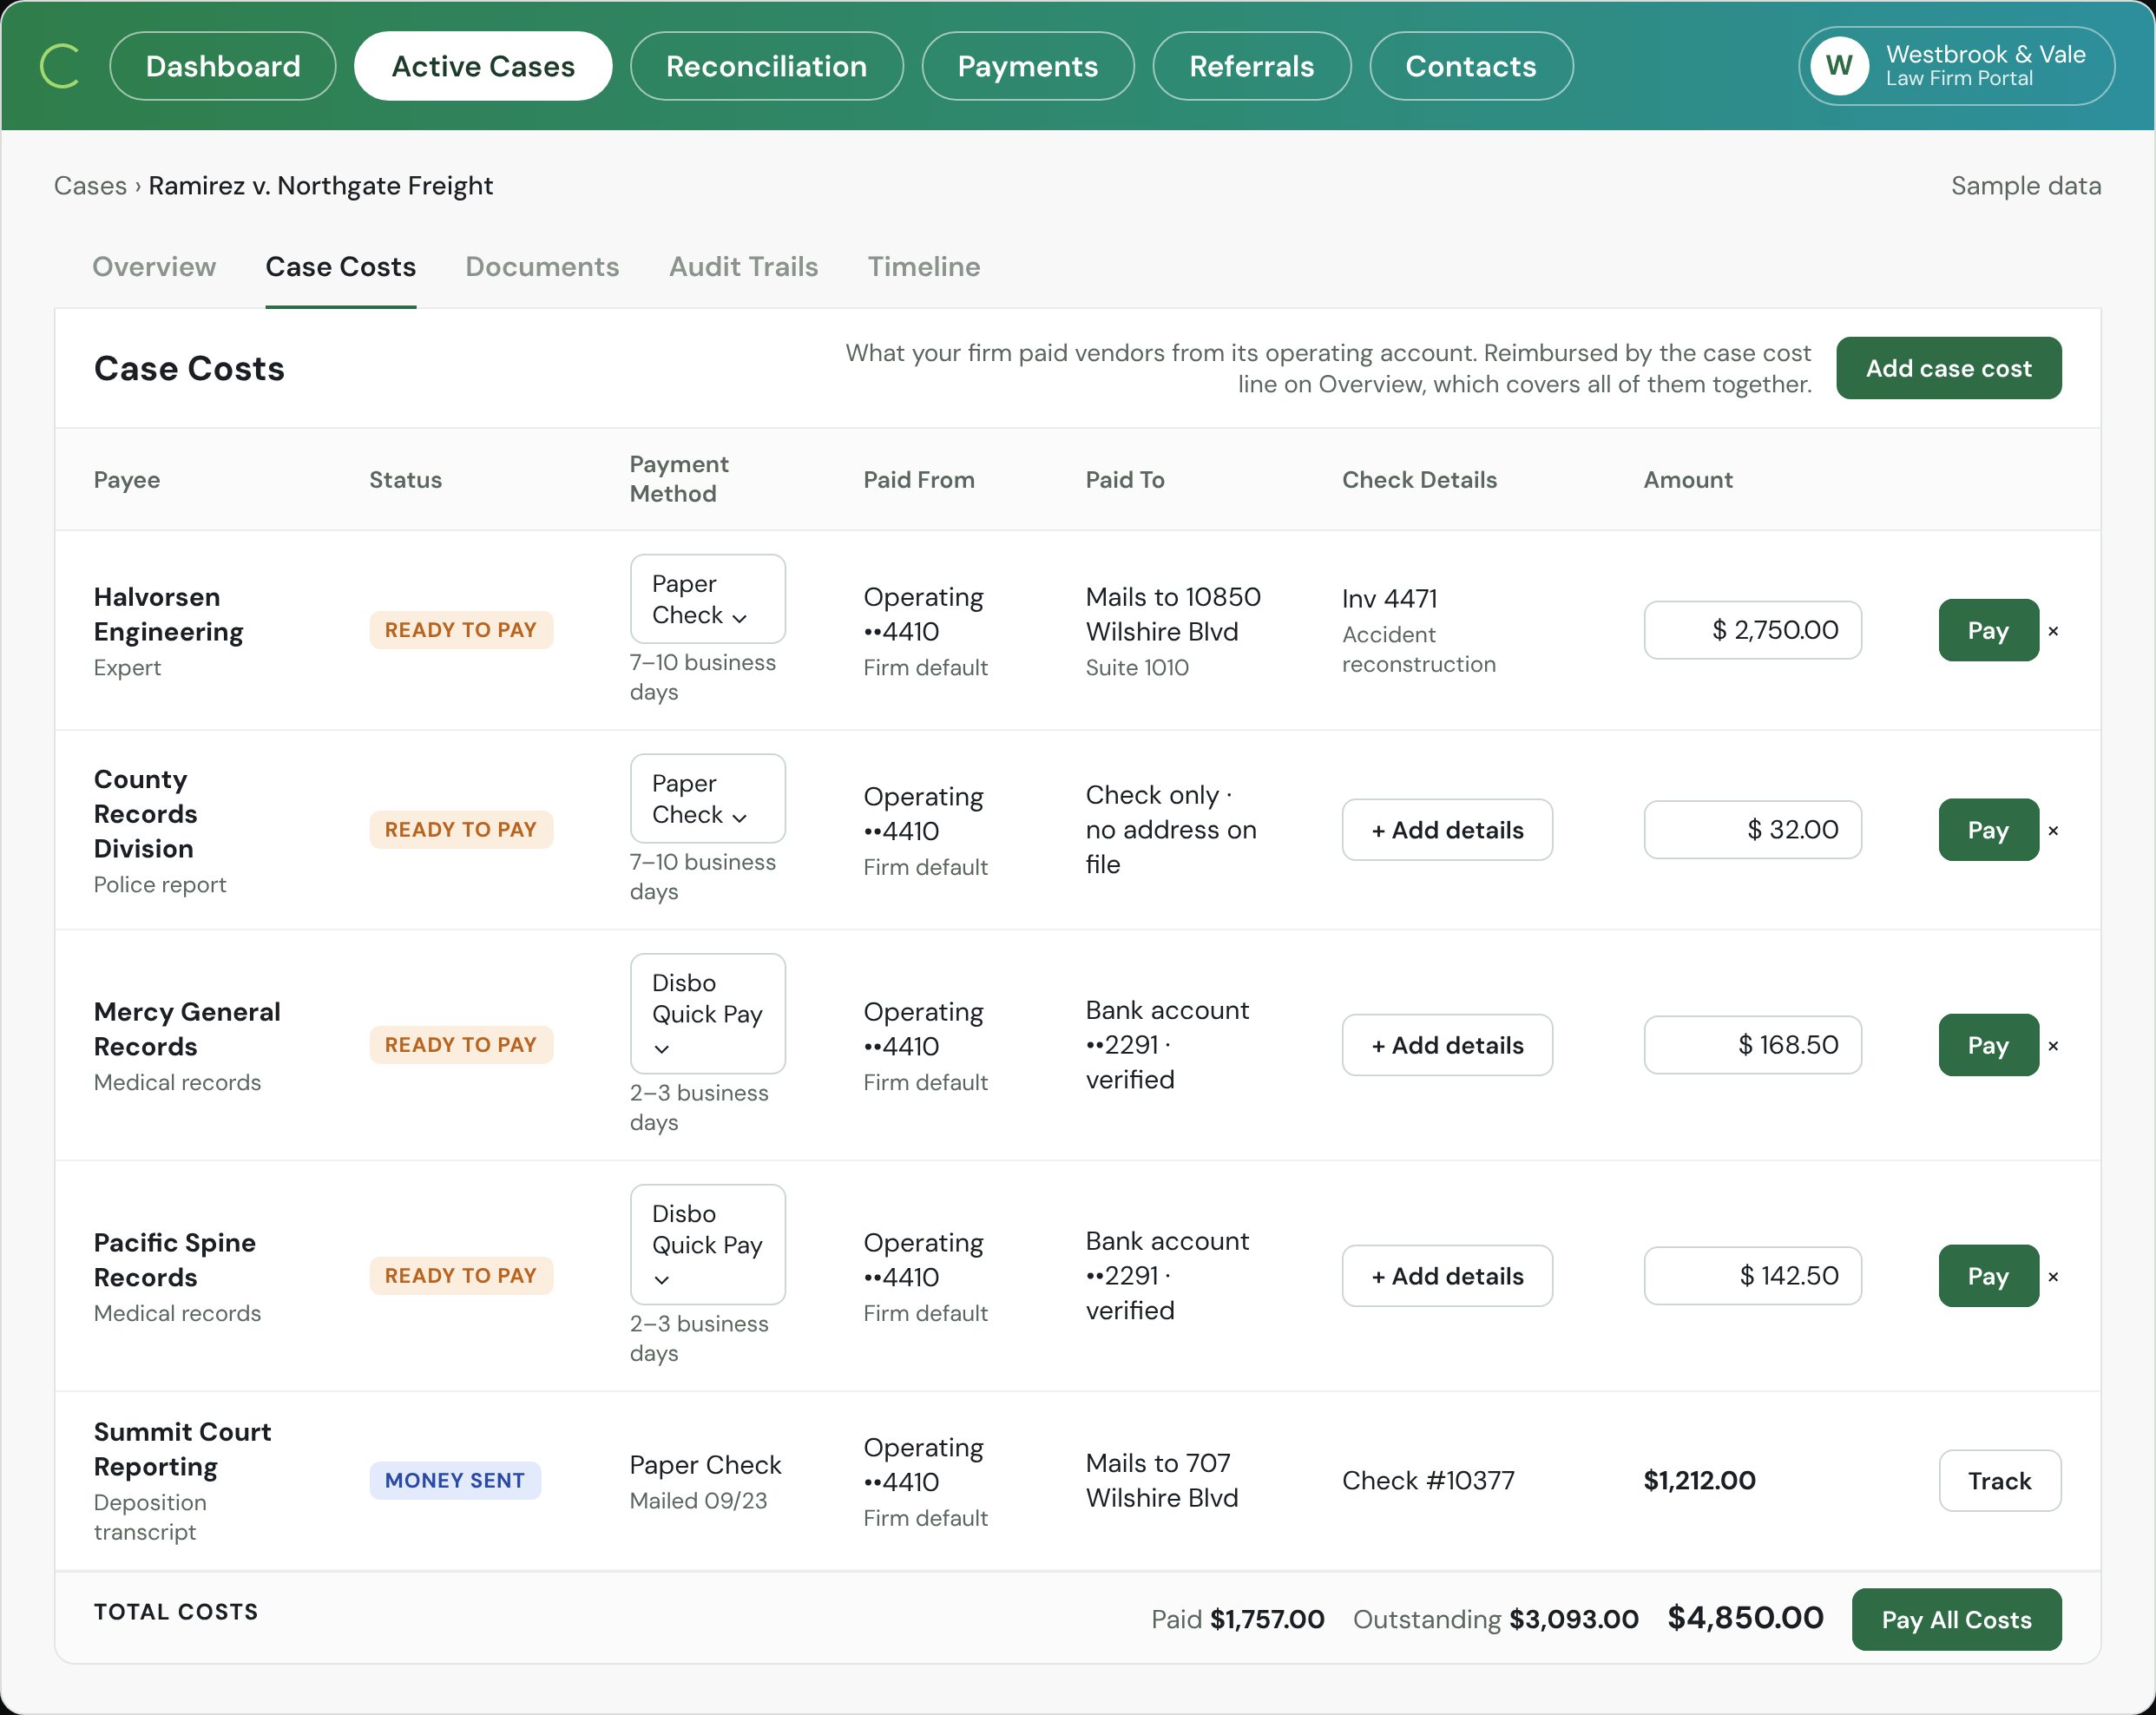Viewport: 2156px width, 1715px height.
Task: Expand Pacific Spine Records Disbo Quick Pay dropdown
Action: click(x=707, y=1245)
